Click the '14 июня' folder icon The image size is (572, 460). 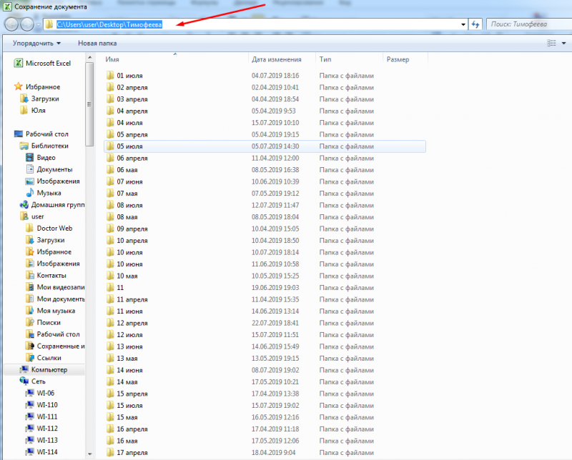pos(110,370)
